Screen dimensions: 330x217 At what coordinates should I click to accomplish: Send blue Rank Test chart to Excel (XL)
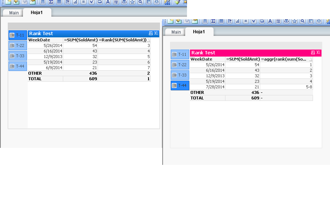[156, 33]
